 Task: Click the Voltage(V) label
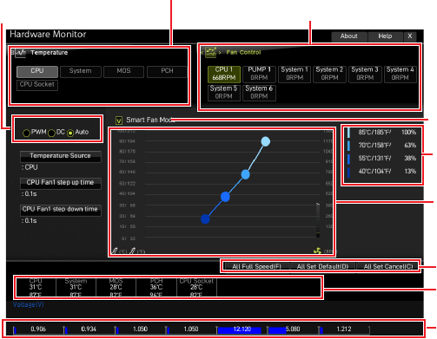[29, 304]
